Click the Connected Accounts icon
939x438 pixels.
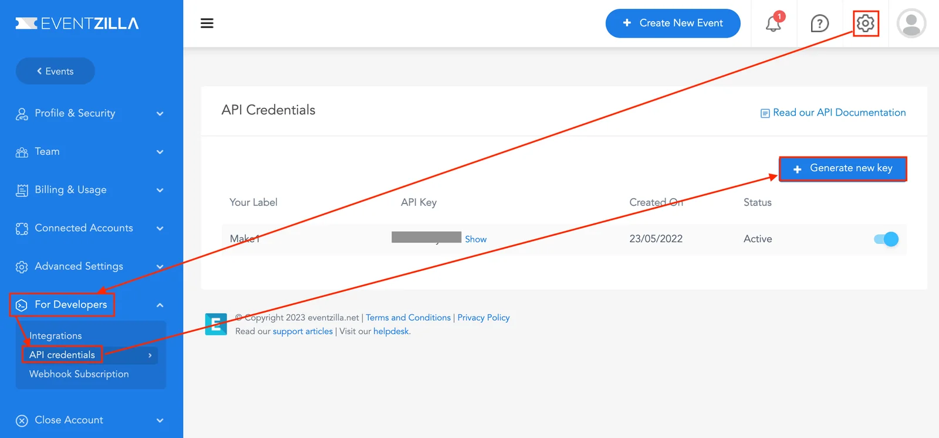pyautogui.click(x=22, y=229)
